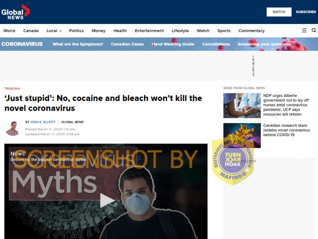Image resolution: width=318 pixels, height=239 pixels.
Task: Select Watch in the navigation bar
Action: coord(203,31)
